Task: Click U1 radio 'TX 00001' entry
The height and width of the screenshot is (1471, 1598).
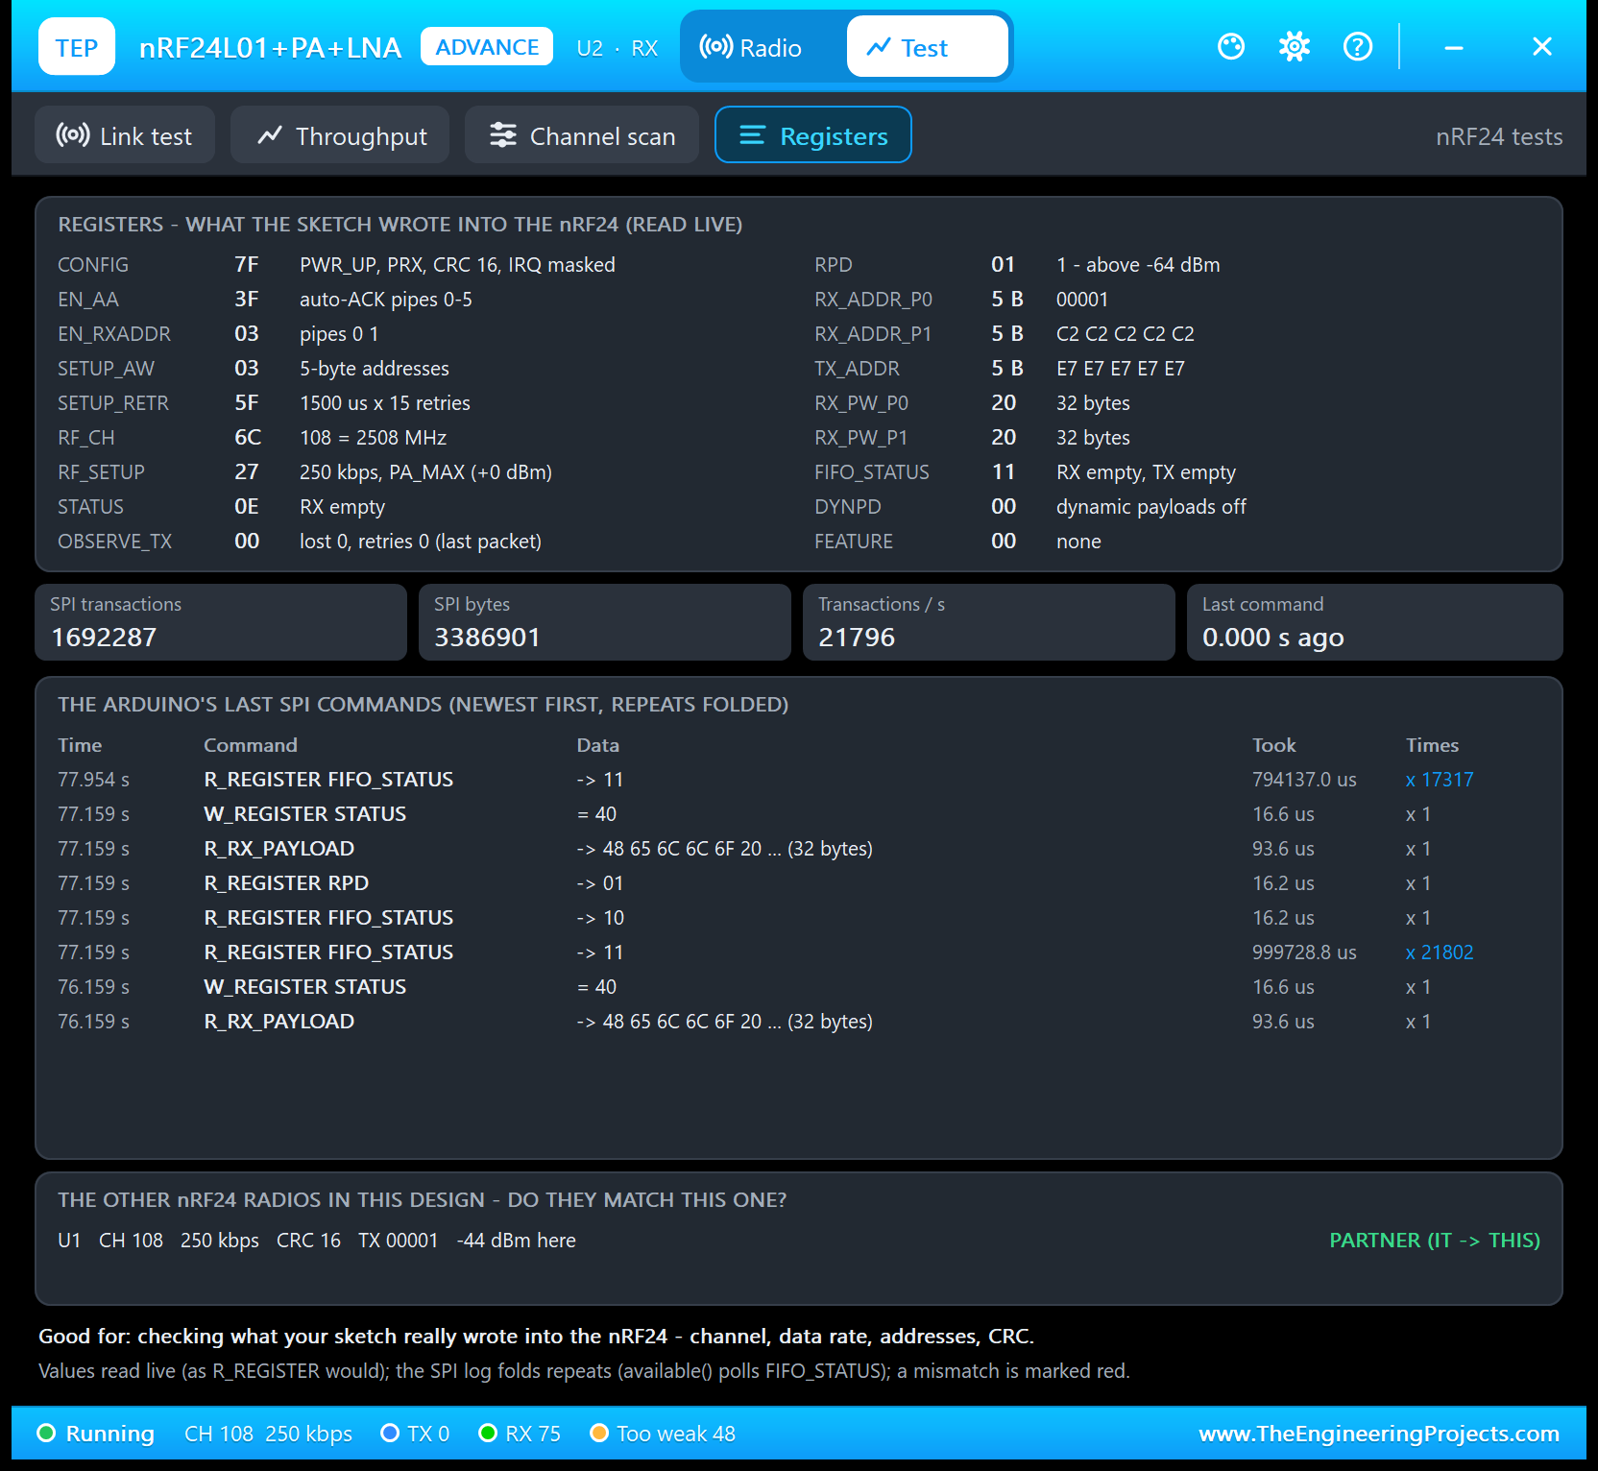Action: tap(399, 1241)
